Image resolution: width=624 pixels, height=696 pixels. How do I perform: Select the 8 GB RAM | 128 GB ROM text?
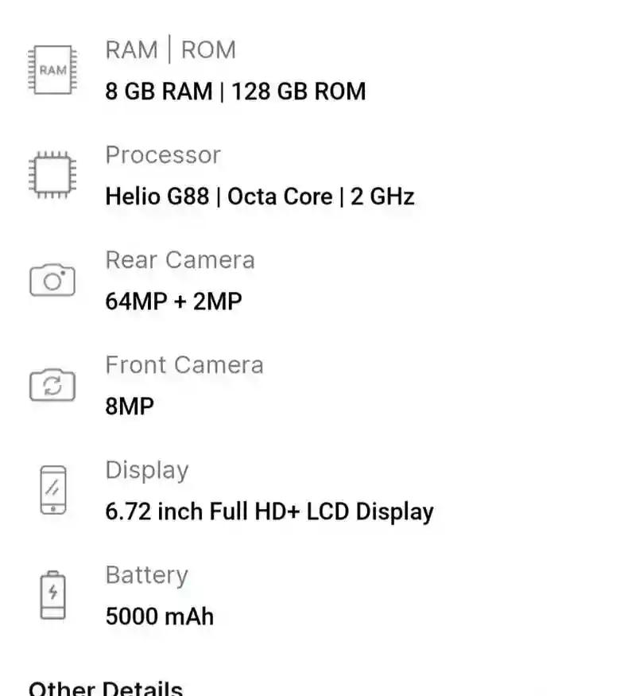[x=235, y=91]
